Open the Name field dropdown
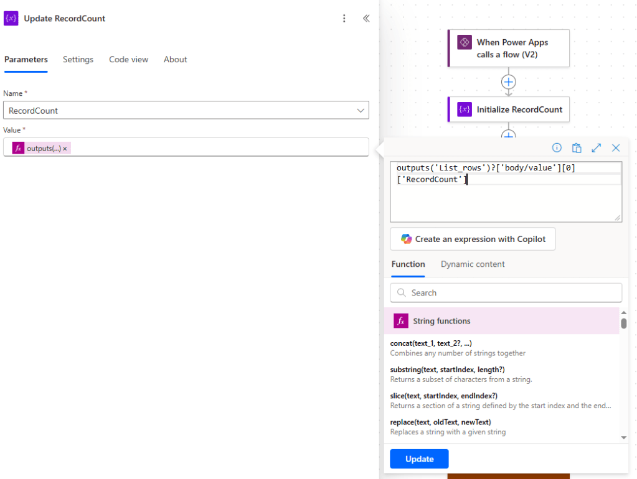This screenshot has width=637, height=479. point(361,109)
